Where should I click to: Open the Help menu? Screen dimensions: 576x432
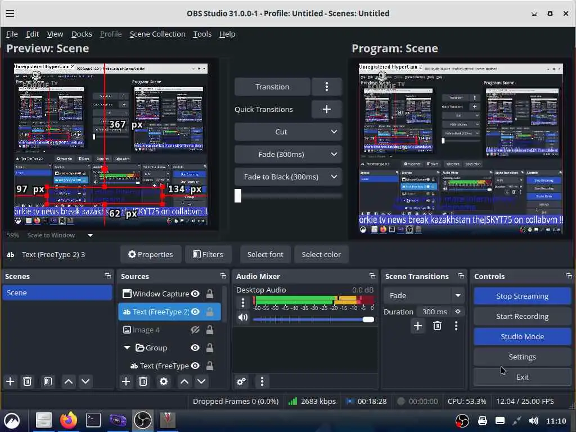[227, 34]
